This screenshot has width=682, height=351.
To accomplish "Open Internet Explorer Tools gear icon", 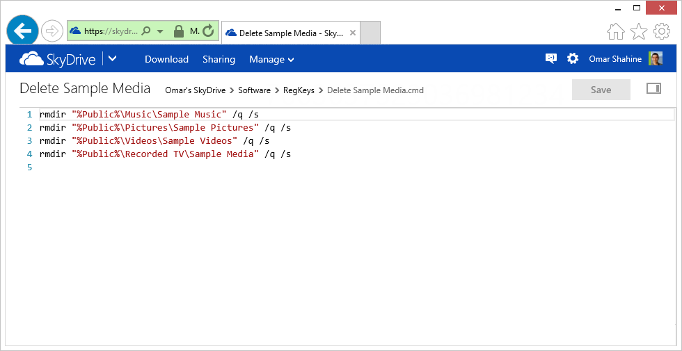I will click(661, 32).
